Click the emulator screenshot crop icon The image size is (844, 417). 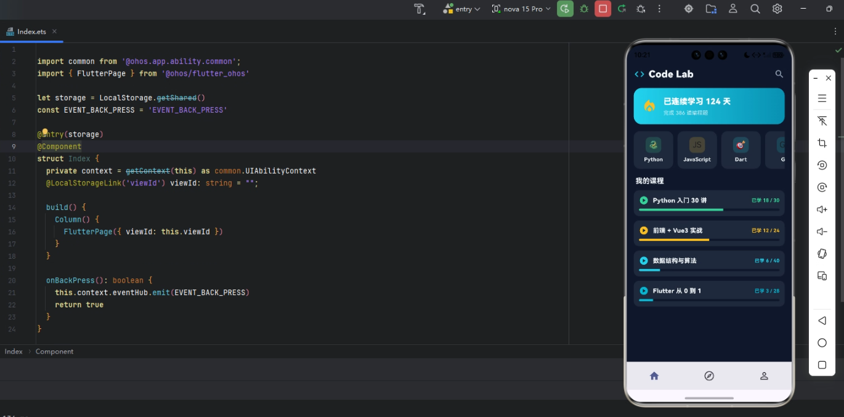pos(822,143)
